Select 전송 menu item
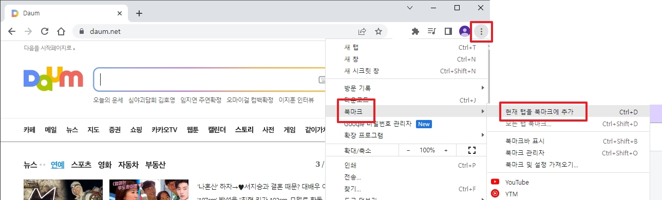The height and width of the screenshot is (200, 662). [x=406, y=177]
